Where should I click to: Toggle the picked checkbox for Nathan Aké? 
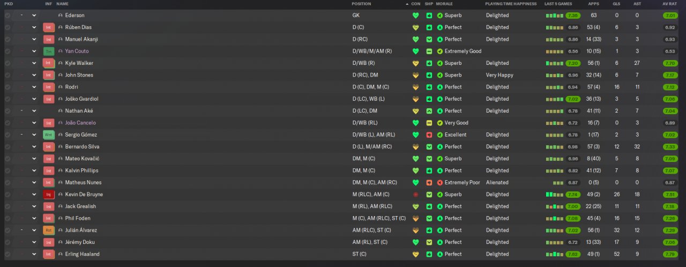(x=8, y=111)
